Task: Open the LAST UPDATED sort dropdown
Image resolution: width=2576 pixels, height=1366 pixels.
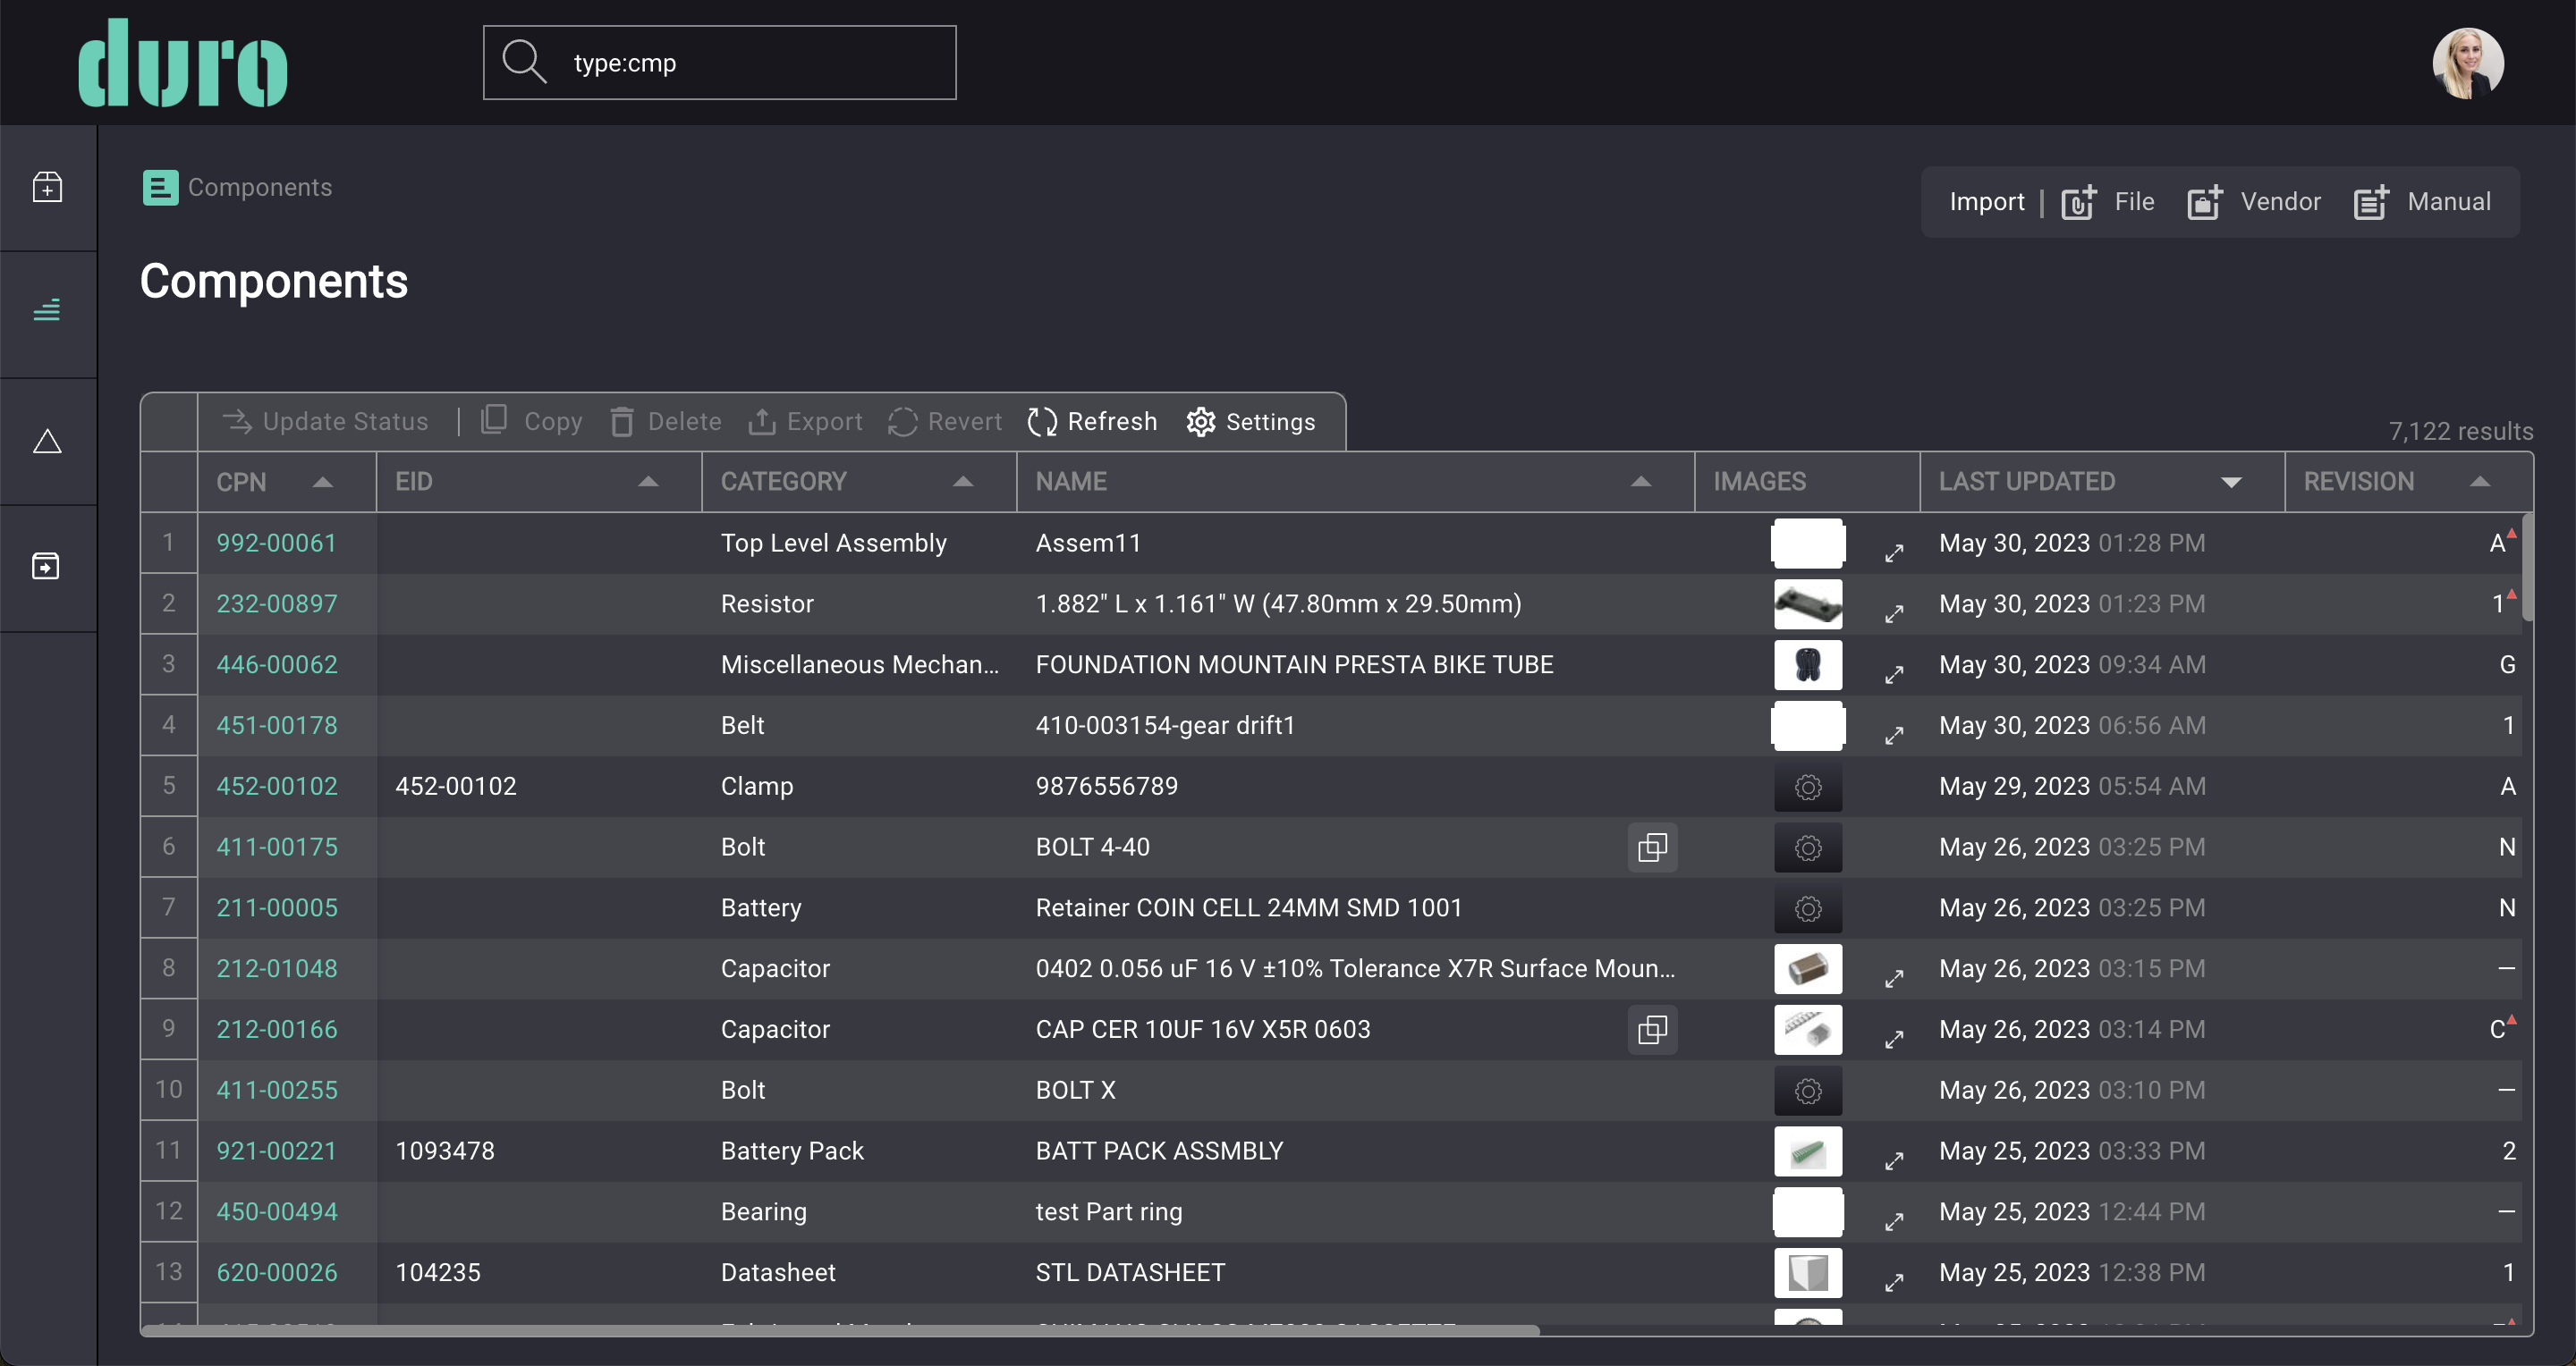Action: (x=2231, y=482)
